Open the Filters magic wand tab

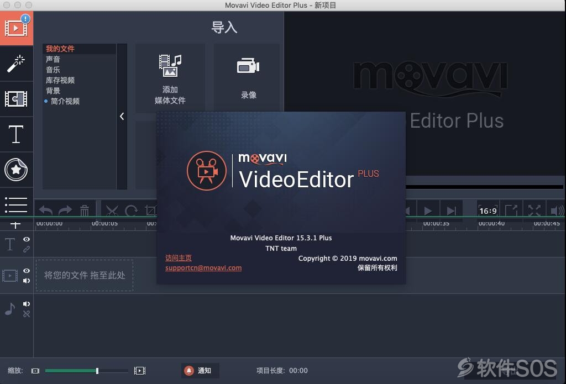(16, 64)
